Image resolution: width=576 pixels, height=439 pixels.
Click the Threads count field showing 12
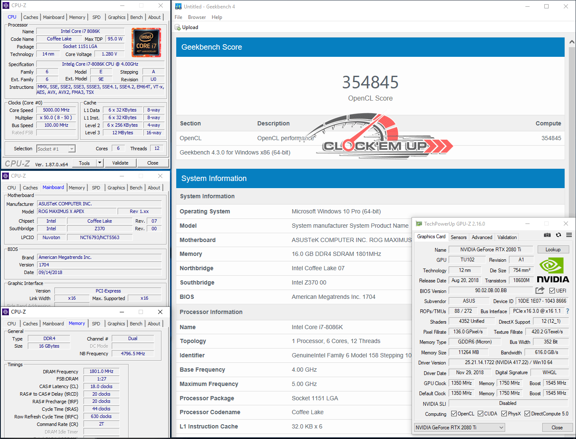157,148
